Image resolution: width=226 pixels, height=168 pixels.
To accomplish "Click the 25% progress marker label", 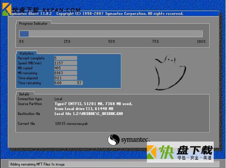I will 67,42.
